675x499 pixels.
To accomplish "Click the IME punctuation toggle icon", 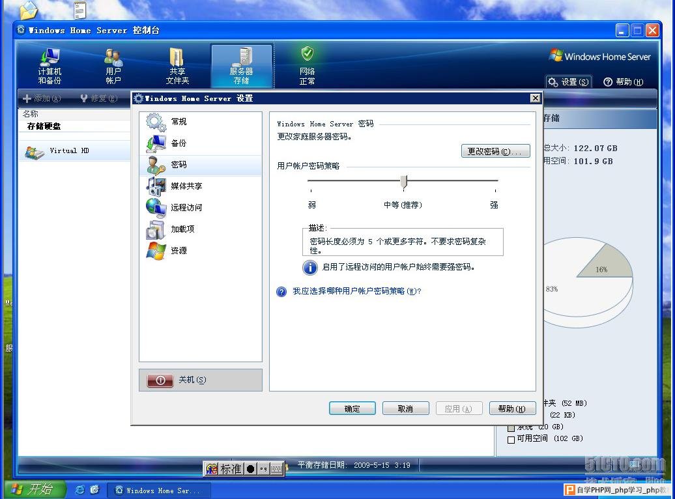I will coord(263,469).
